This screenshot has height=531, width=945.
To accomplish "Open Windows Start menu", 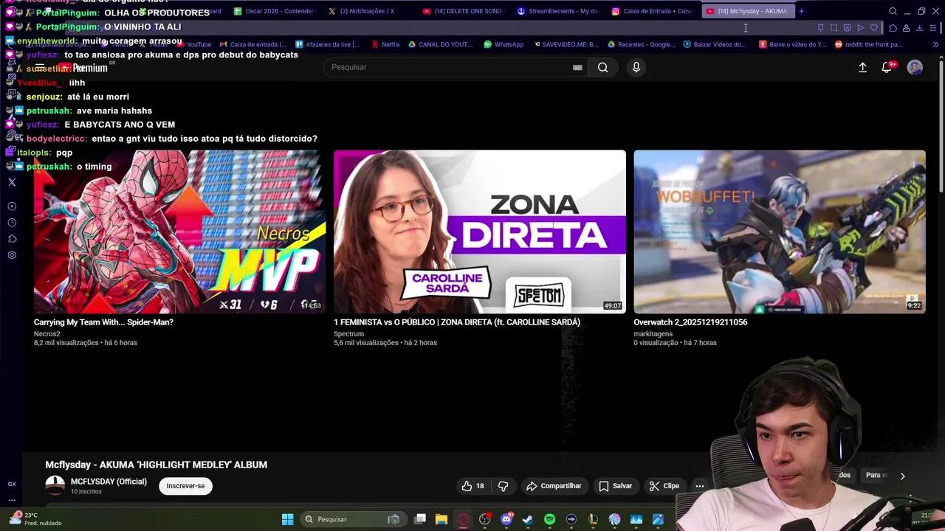I will [287, 519].
